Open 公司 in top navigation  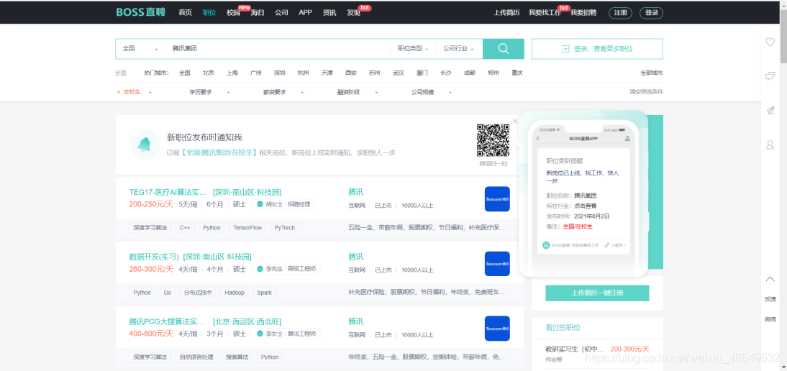[x=281, y=12]
